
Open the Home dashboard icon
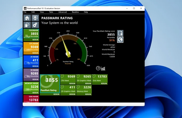click(x=27, y=18)
